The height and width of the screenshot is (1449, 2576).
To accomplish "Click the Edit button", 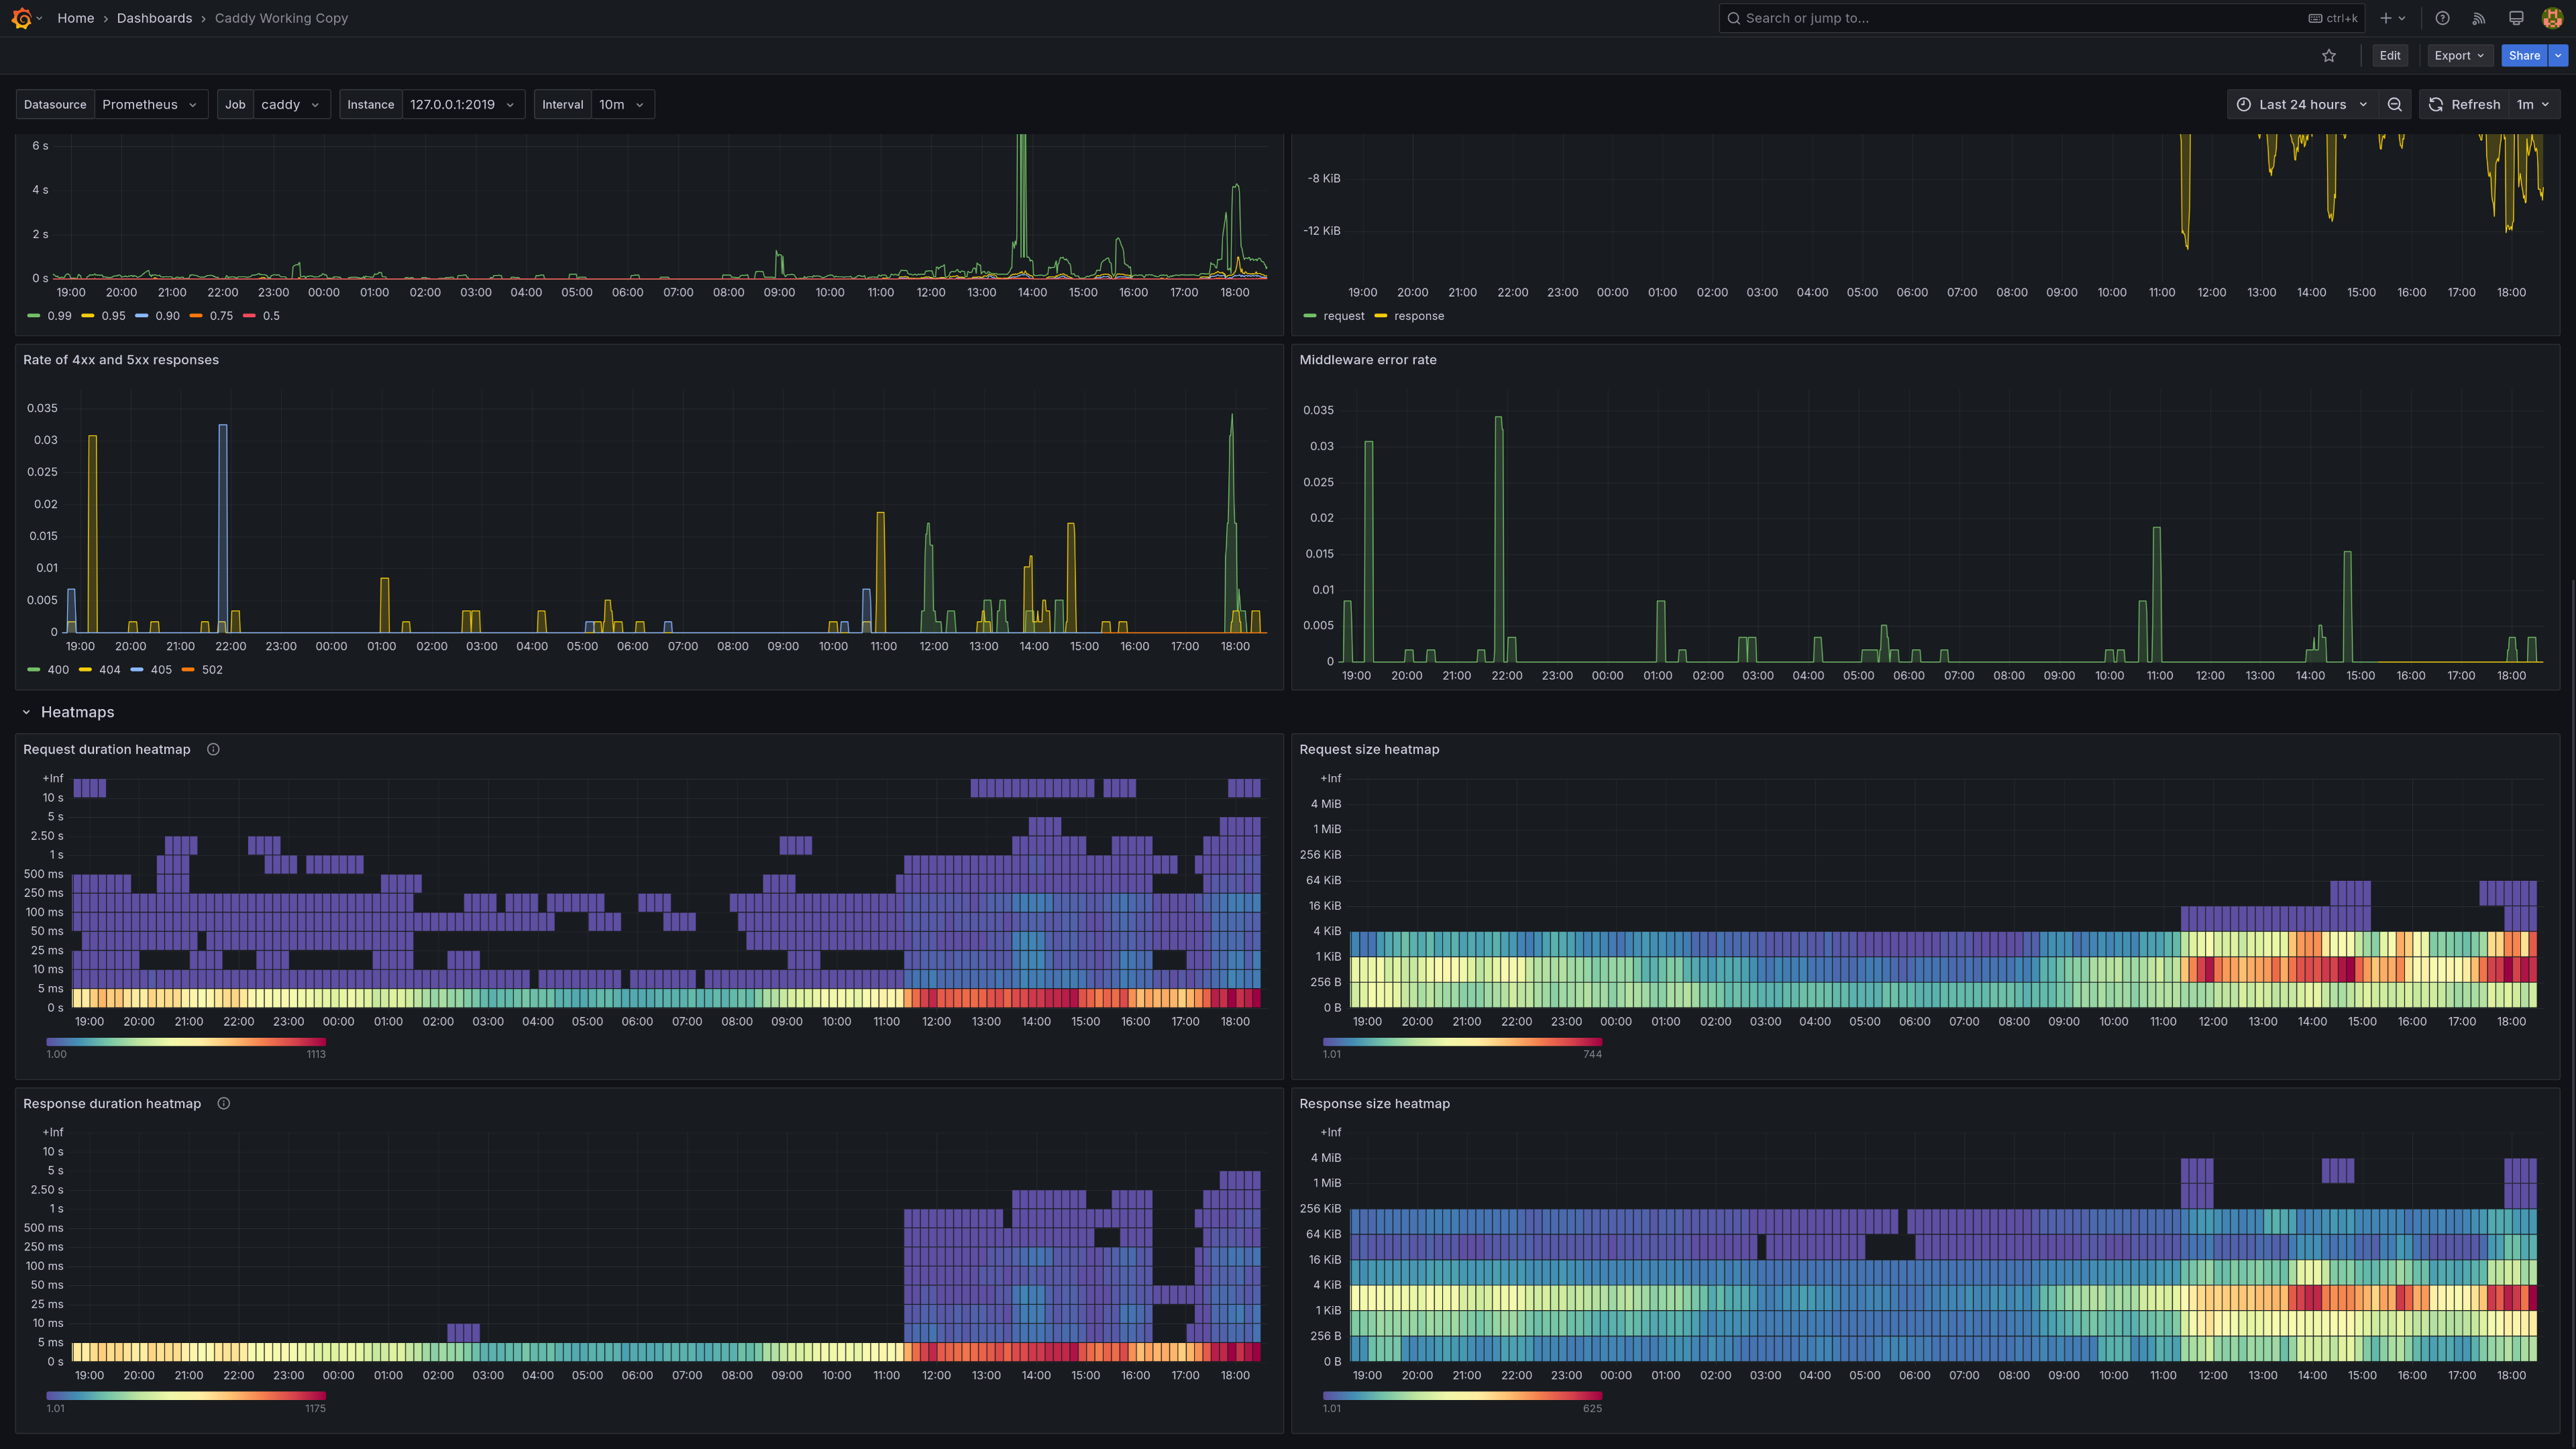I will pos(2389,56).
